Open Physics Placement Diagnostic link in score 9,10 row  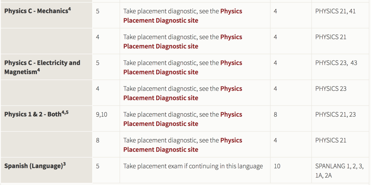(160, 124)
